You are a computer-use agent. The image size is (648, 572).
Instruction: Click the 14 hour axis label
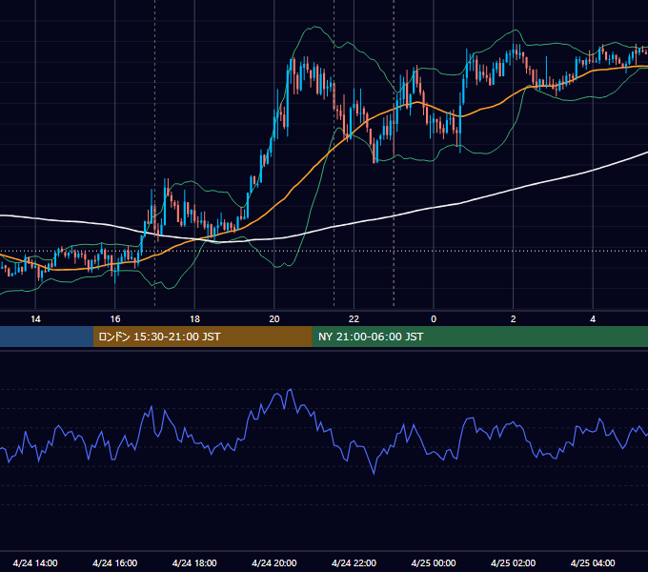[35, 319]
